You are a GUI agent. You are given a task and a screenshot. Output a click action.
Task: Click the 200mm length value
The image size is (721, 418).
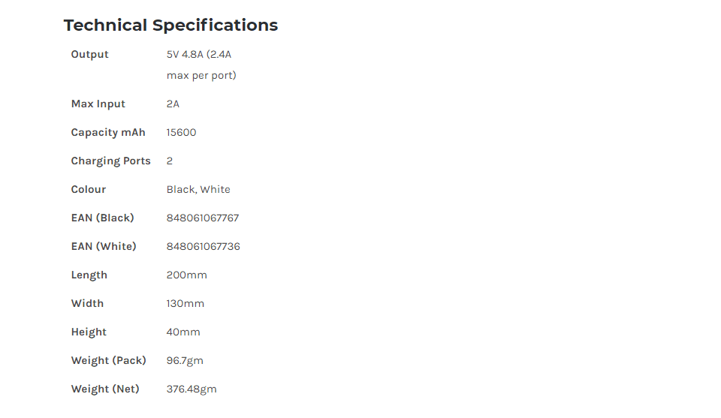point(187,275)
